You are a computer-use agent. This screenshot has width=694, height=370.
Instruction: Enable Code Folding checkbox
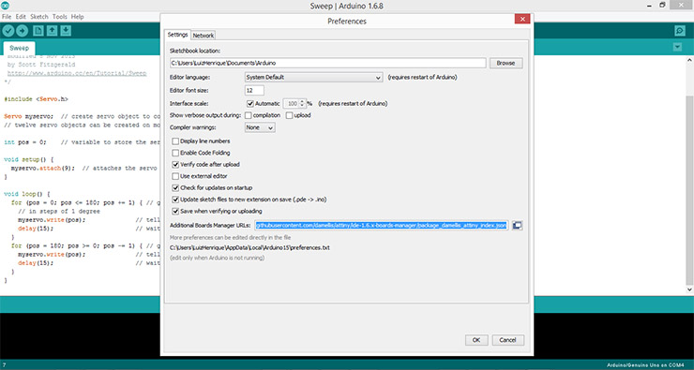pos(175,153)
